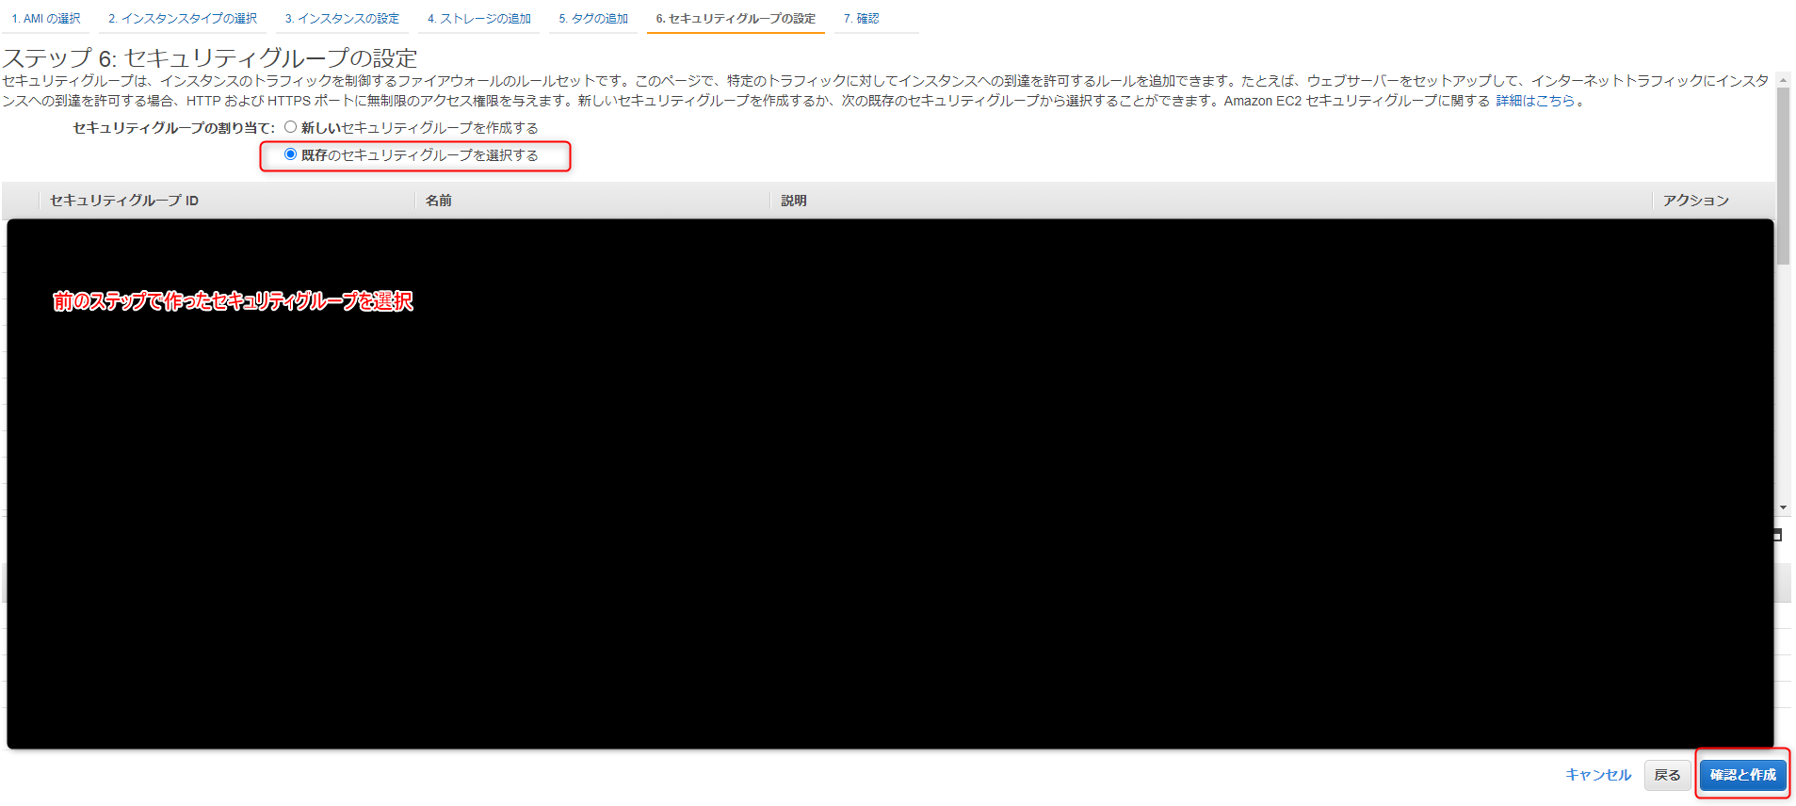Select 新しいセキュリティグループを作成する radio button

click(291, 127)
